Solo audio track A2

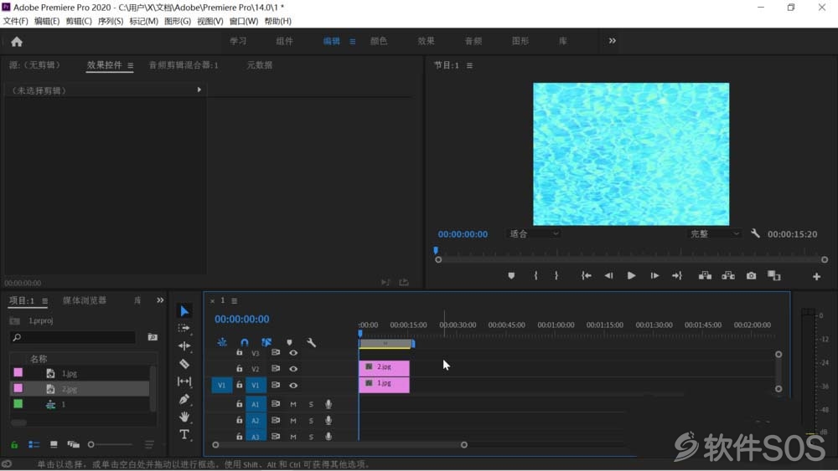(x=311, y=421)
